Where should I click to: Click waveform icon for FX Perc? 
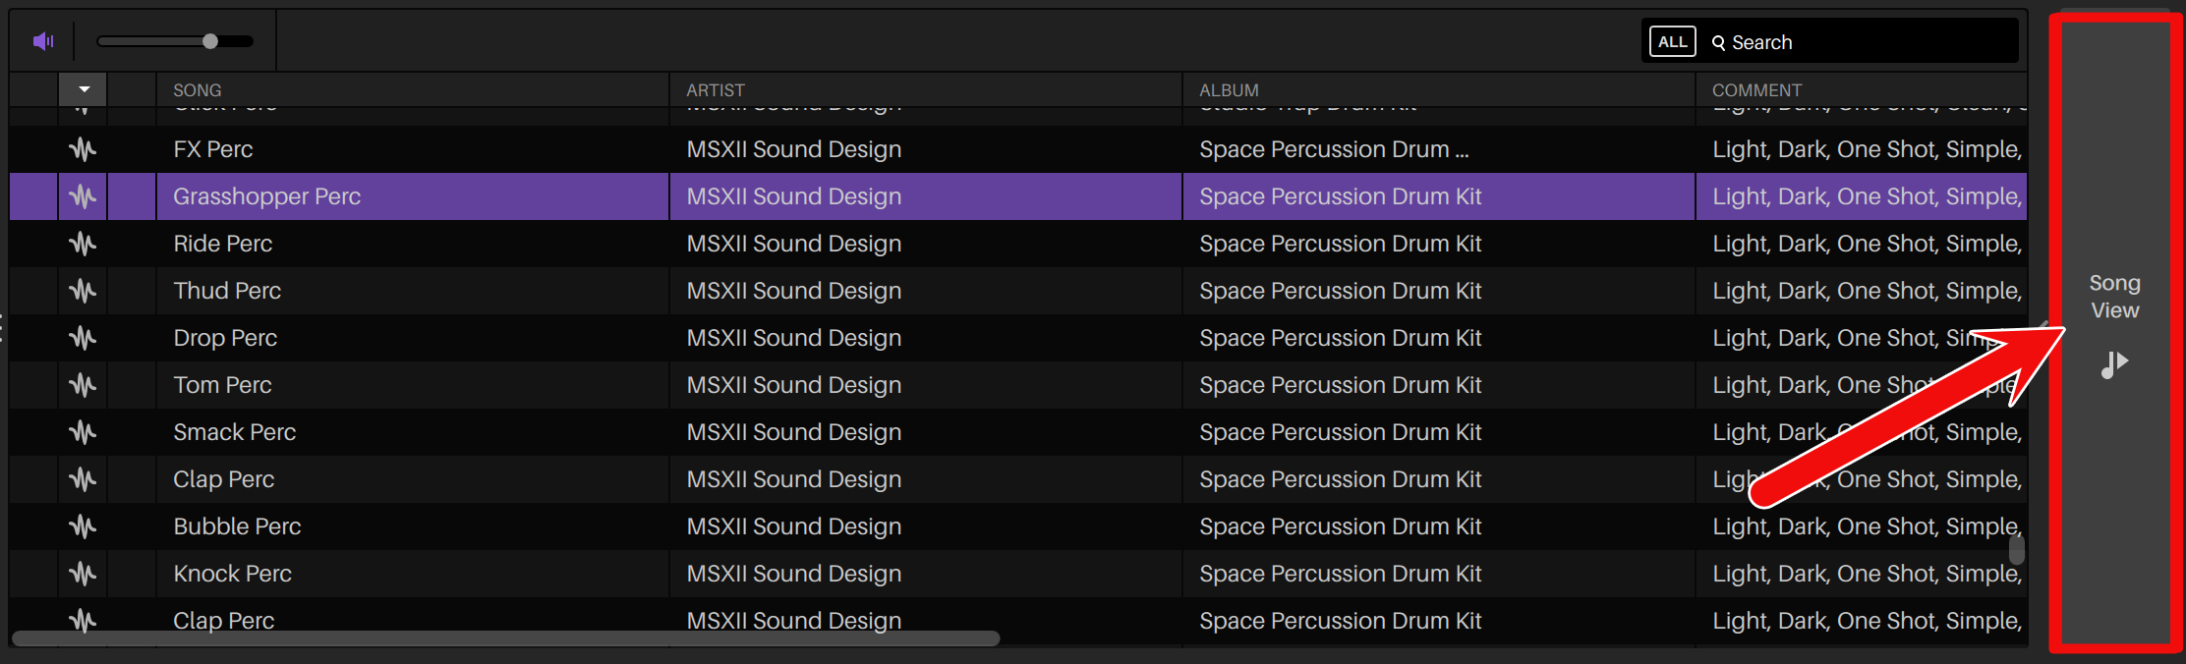point(84,149)
